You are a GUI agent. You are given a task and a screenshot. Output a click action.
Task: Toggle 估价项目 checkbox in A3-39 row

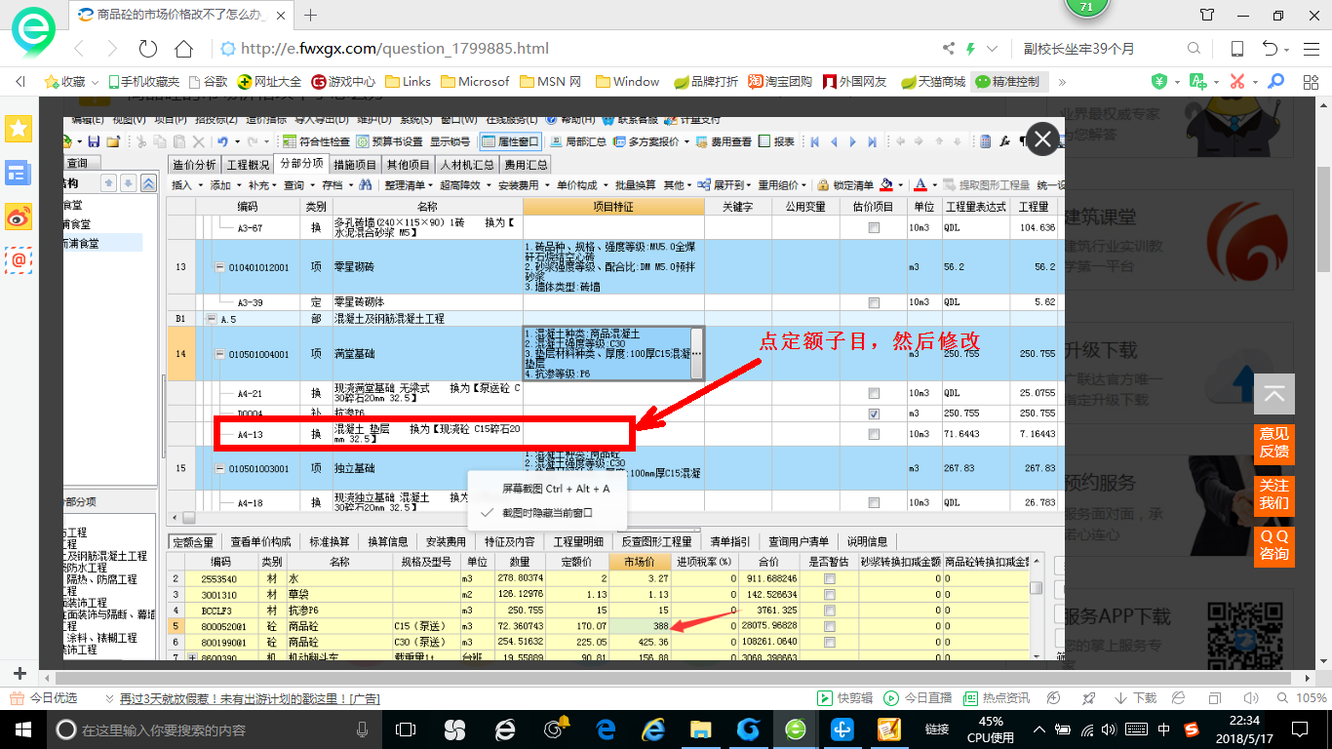[874, 302]
